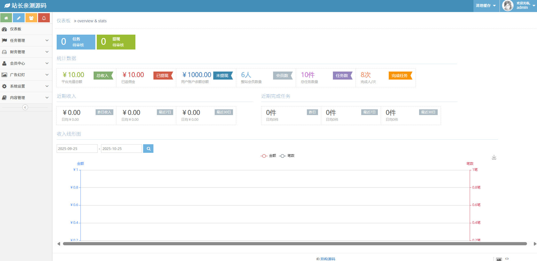
Task: Open the 清理缓存 dropdown
Action: coord(486,6)
